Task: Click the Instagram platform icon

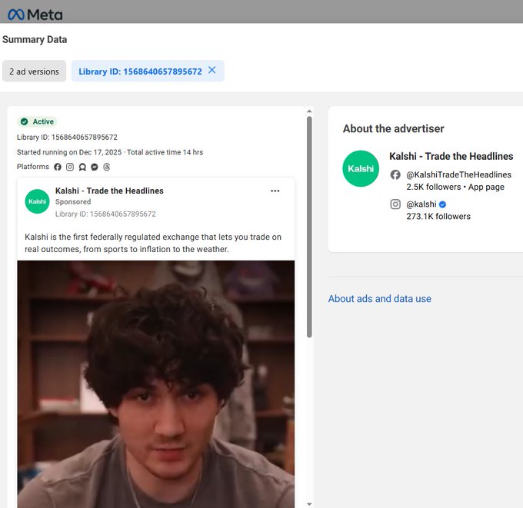Action: [70, 167]
